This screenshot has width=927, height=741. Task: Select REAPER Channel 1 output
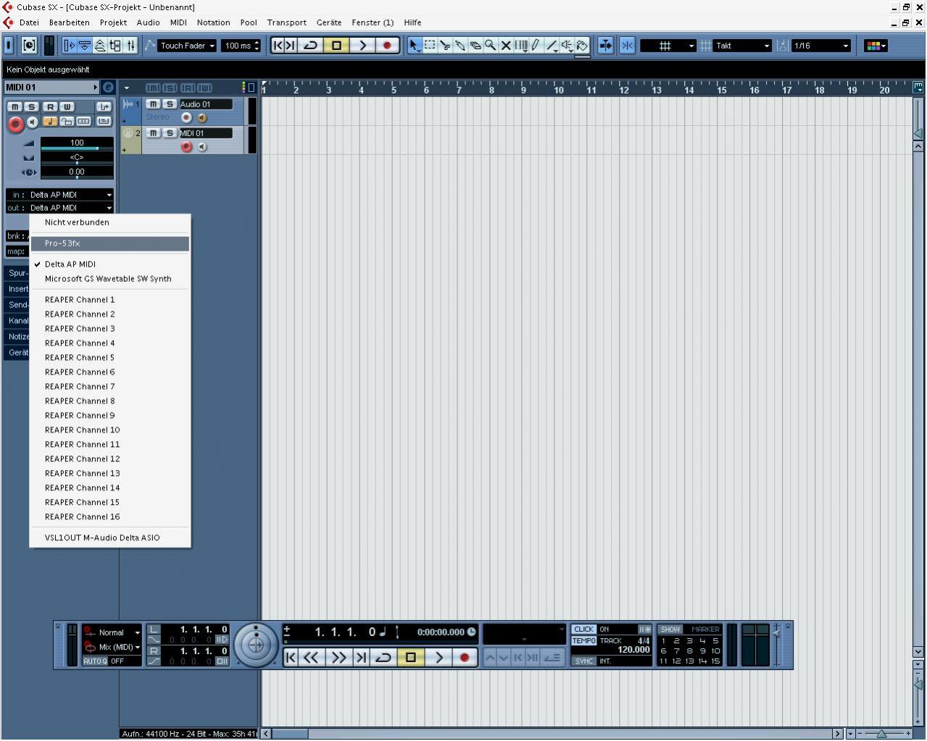[x=110, y=300]
